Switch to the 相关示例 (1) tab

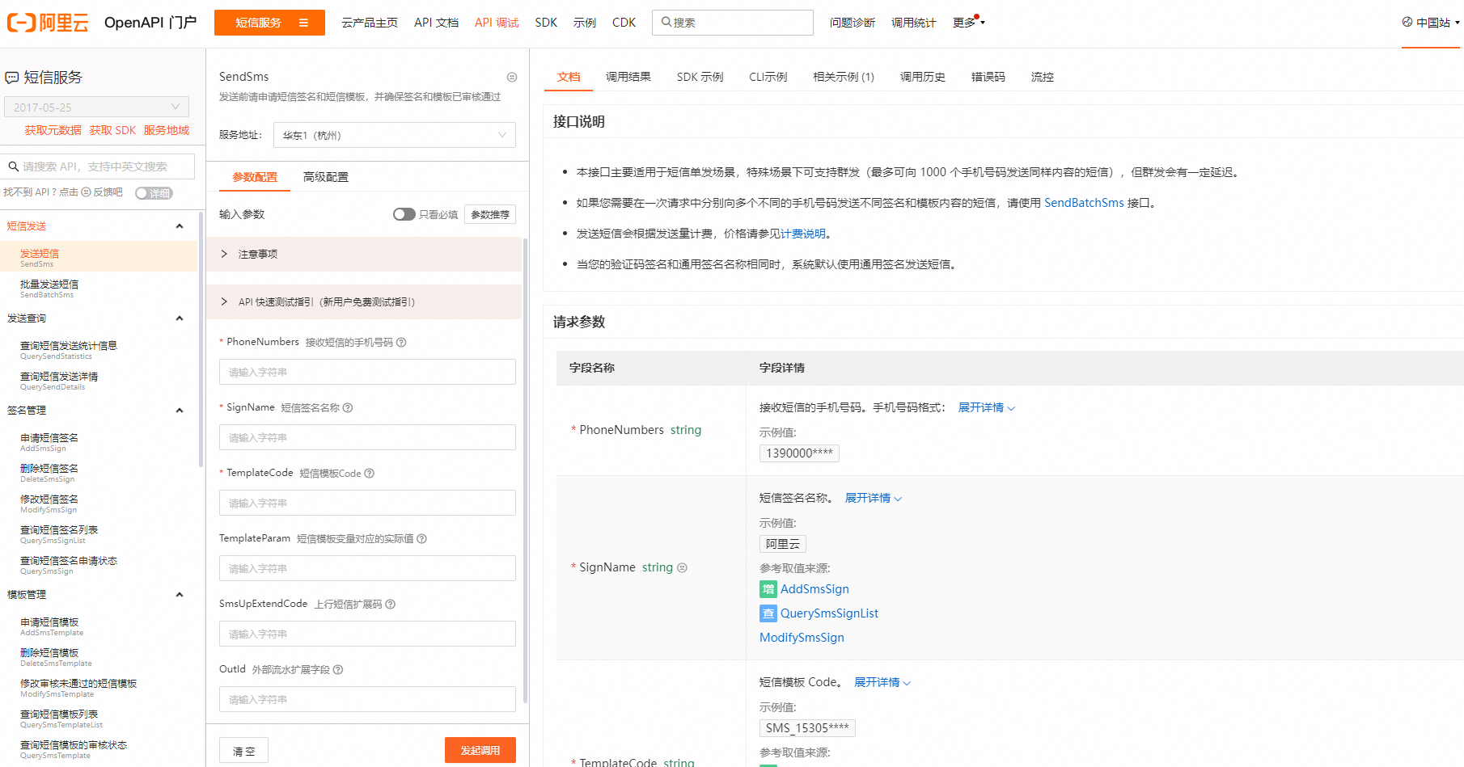point(844,77)
